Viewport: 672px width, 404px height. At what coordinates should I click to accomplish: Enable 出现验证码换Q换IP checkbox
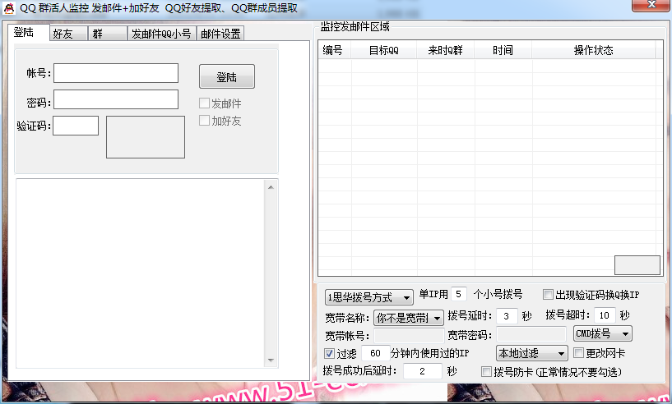[x=548, y=295]
